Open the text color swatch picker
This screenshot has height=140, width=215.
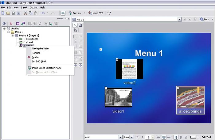(x=194, y=137)
